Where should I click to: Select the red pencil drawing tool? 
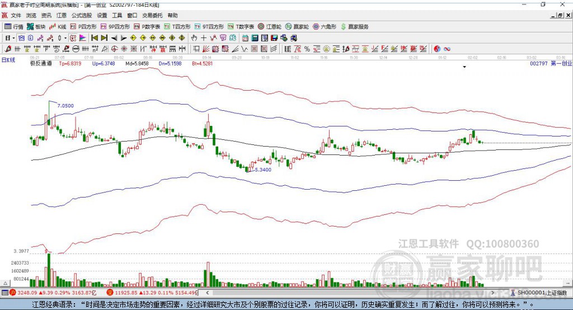click(x=8, y=49)
